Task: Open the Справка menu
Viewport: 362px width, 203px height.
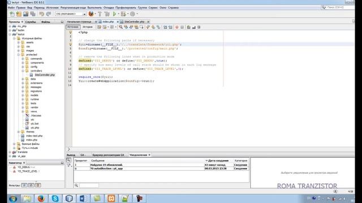Action: 173,7
